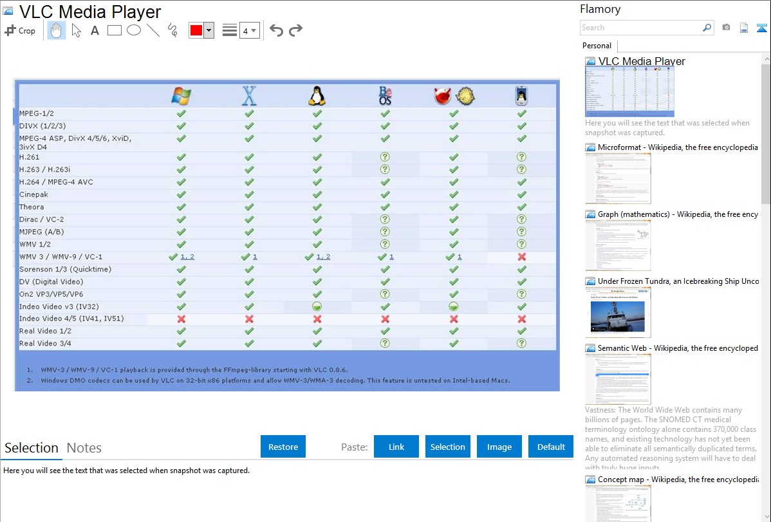
Task: Open the Under Frozen Tundra ship thumbnail
Action: pos(618,312)
